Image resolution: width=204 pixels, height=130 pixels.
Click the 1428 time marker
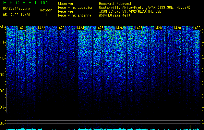[x=158, y=28]
